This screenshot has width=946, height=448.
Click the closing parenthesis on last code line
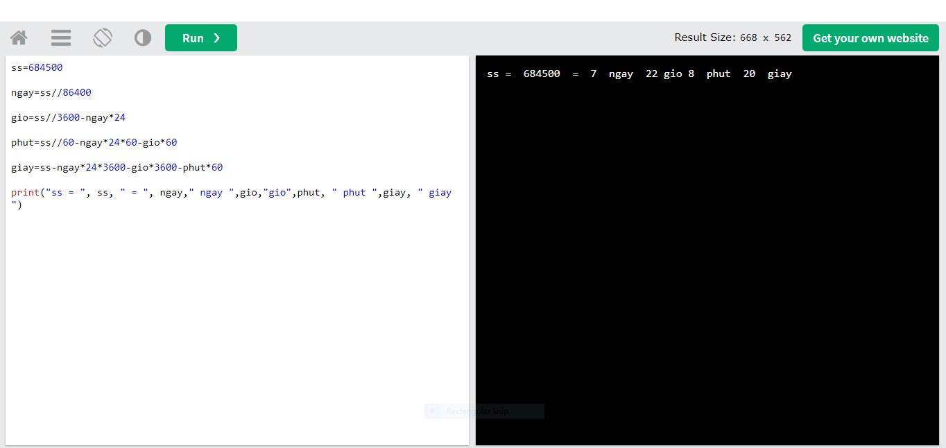tap(19, 205)
